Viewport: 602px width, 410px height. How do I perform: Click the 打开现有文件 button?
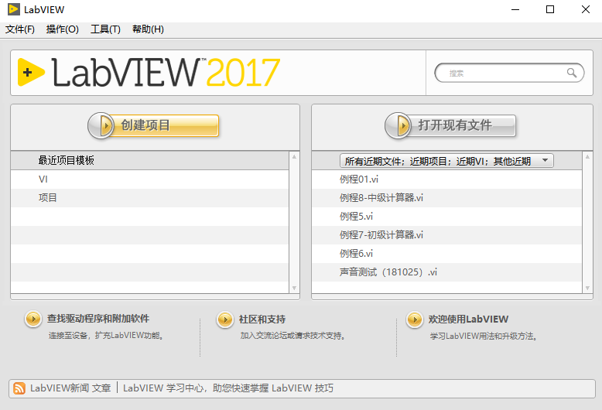point(450,125)
